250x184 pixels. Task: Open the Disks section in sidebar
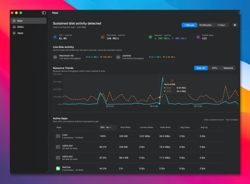click(29, 27)
